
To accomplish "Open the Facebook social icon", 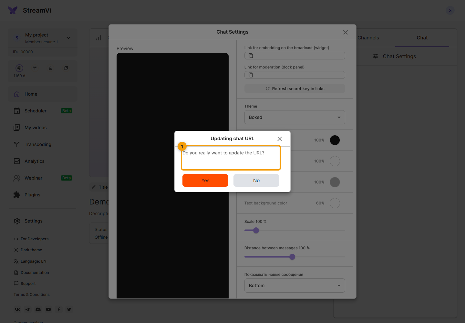I will pos(59,309).
